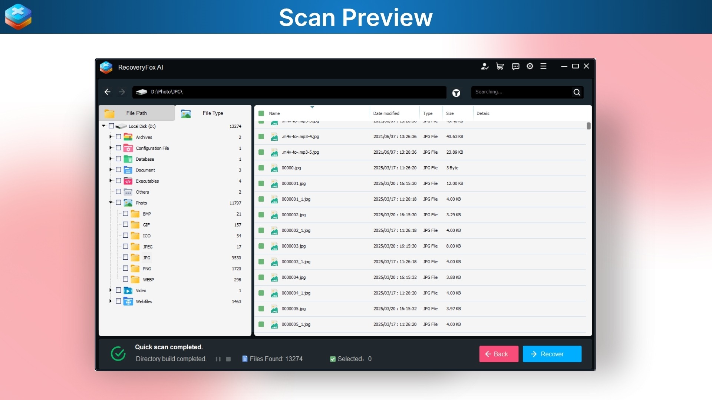712x400 pixels.
Task: Collapse the Photo folder tree node
Action: pyautogui.click(x=110, y=203)
